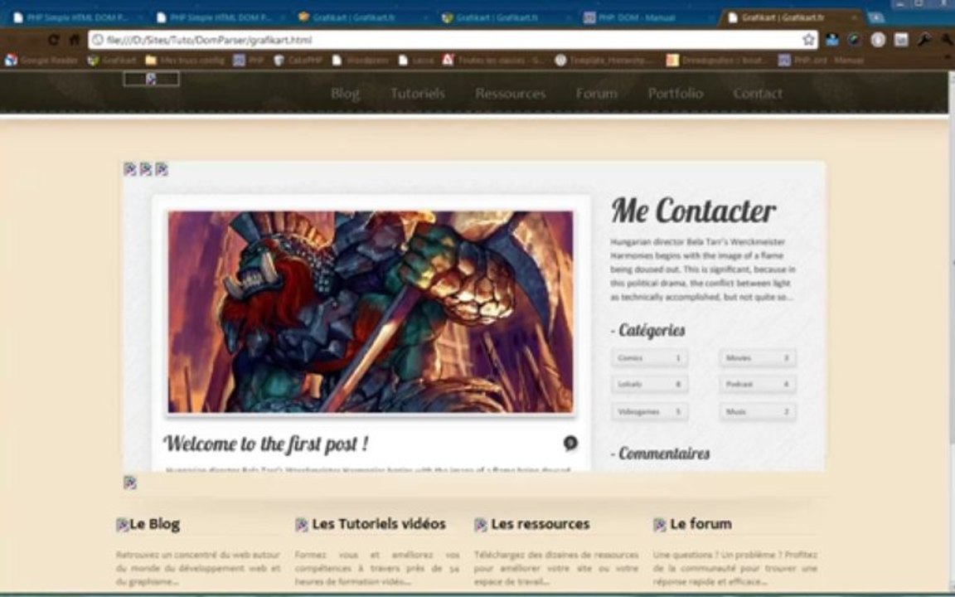Screen dimensions: 955x597
Task: Click the grey square extension icon
Action: [x=901, y=40]
